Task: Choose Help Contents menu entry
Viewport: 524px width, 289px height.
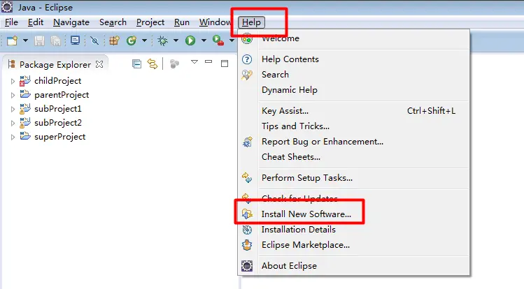Action: click(x=353, y=59)
